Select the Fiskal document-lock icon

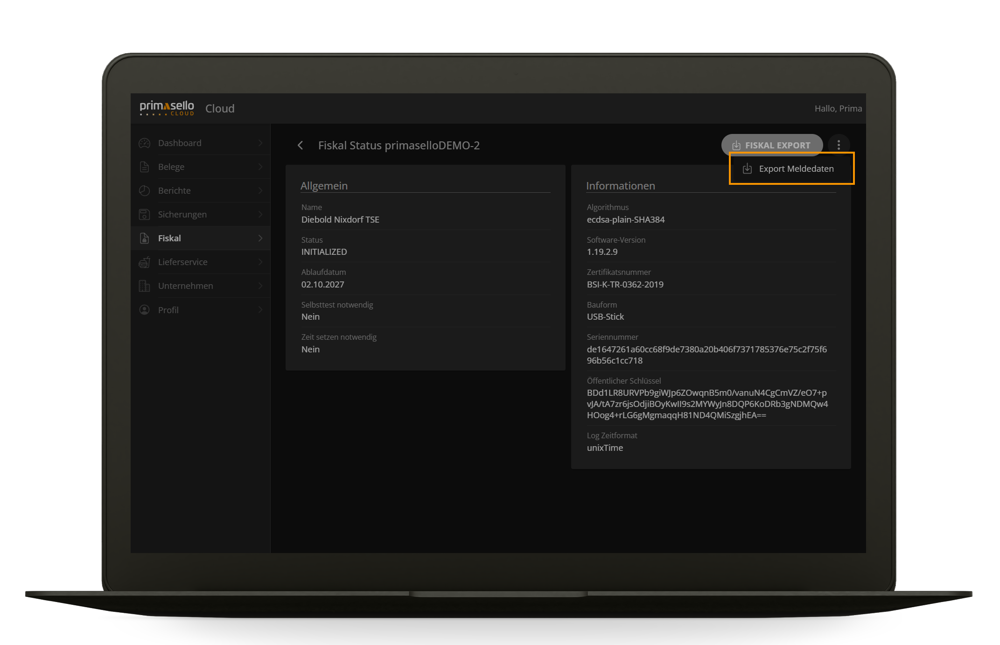(x=144, y=238)
